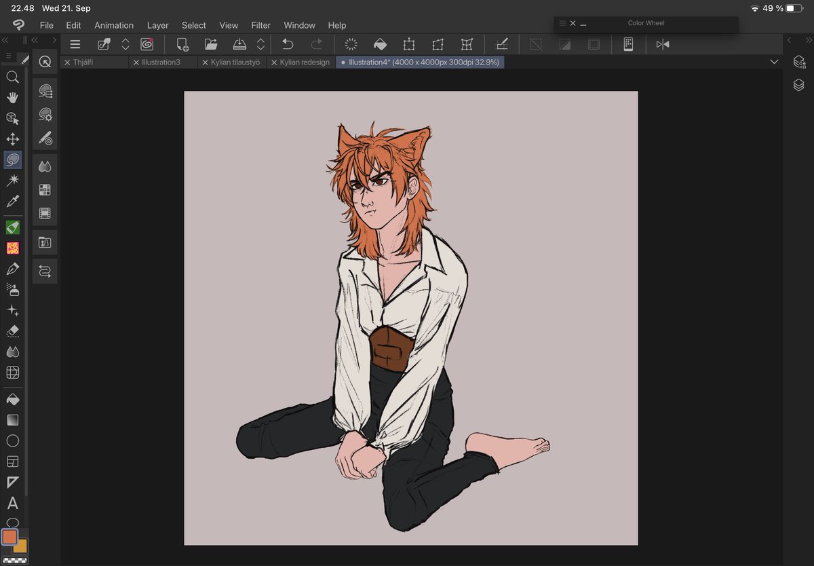The image size is (814, 566).
Task: Expand the save options arrows
Action: pyautogui.click(x=260, y=45)
